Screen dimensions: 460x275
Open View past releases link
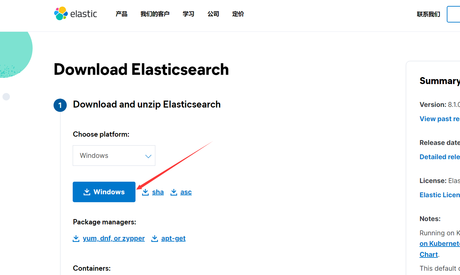[x=440, y=119]
